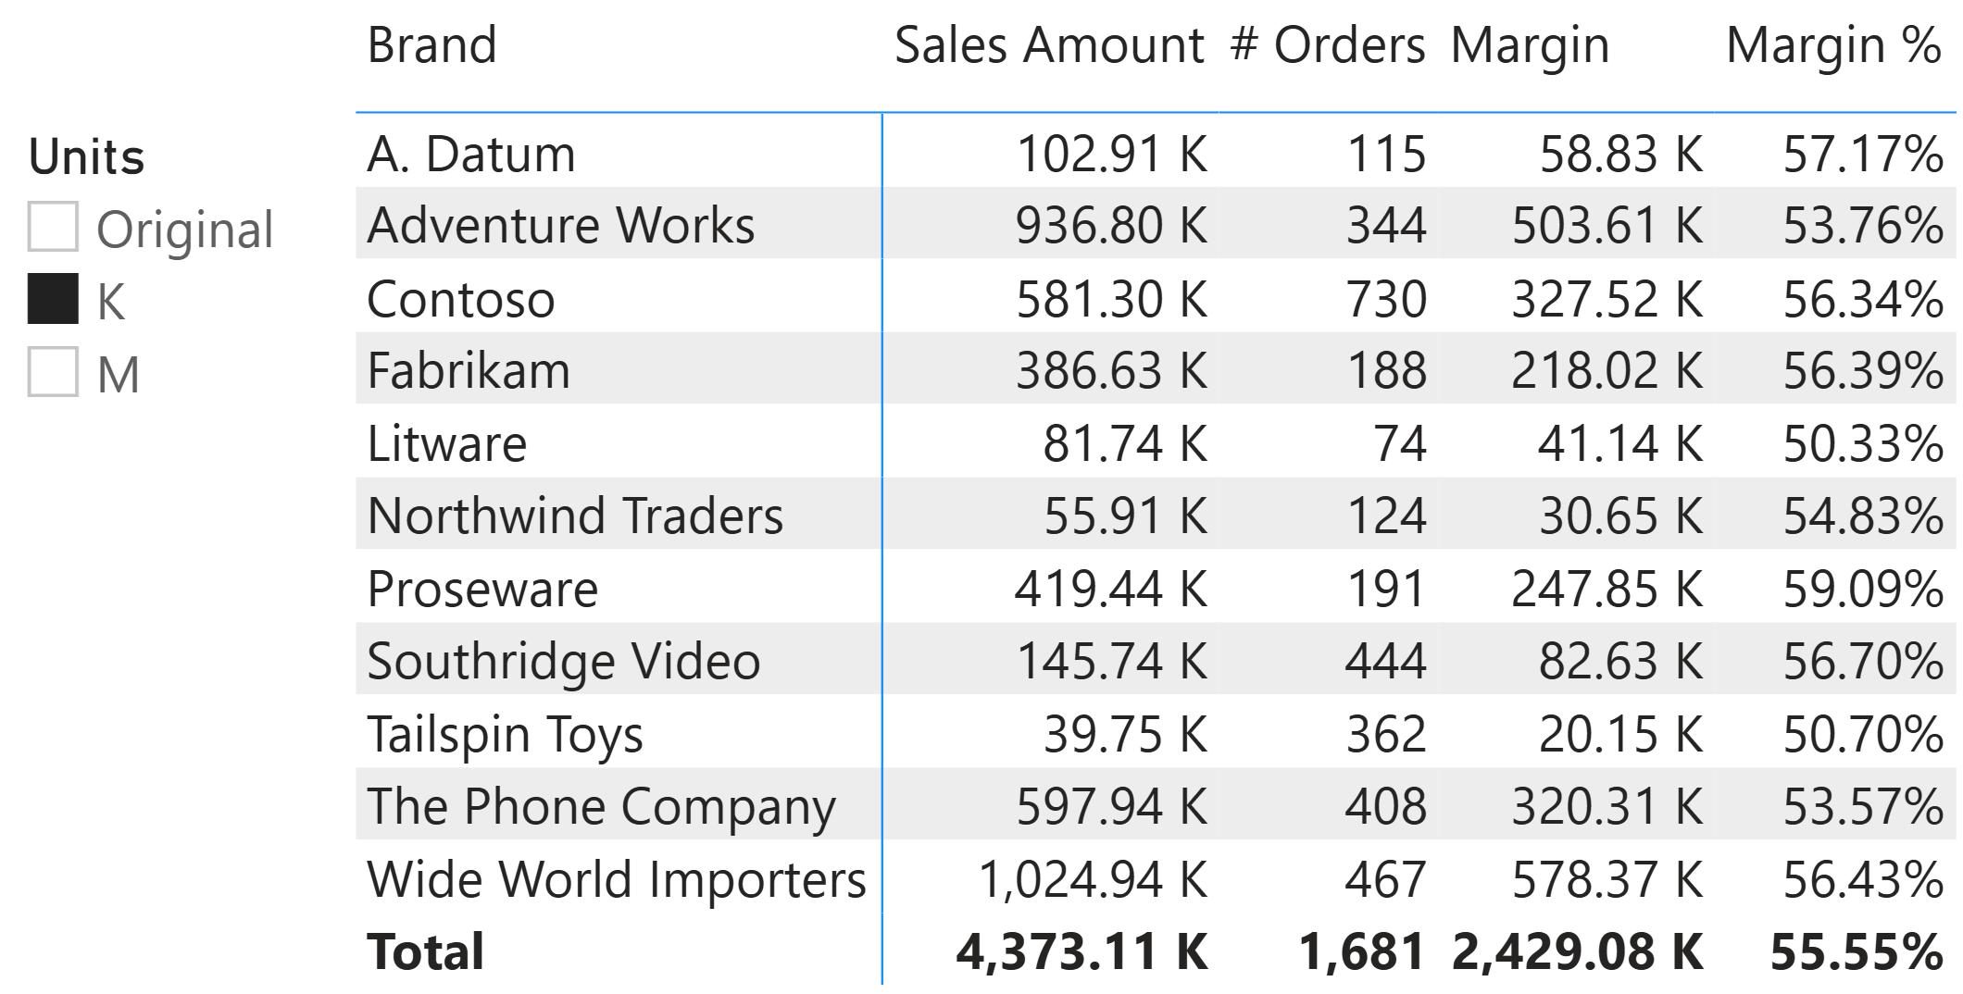Viewport: 1963px width, 994px height.
Task: Select the Adventure Works brand row
Action: coord(560,225)
